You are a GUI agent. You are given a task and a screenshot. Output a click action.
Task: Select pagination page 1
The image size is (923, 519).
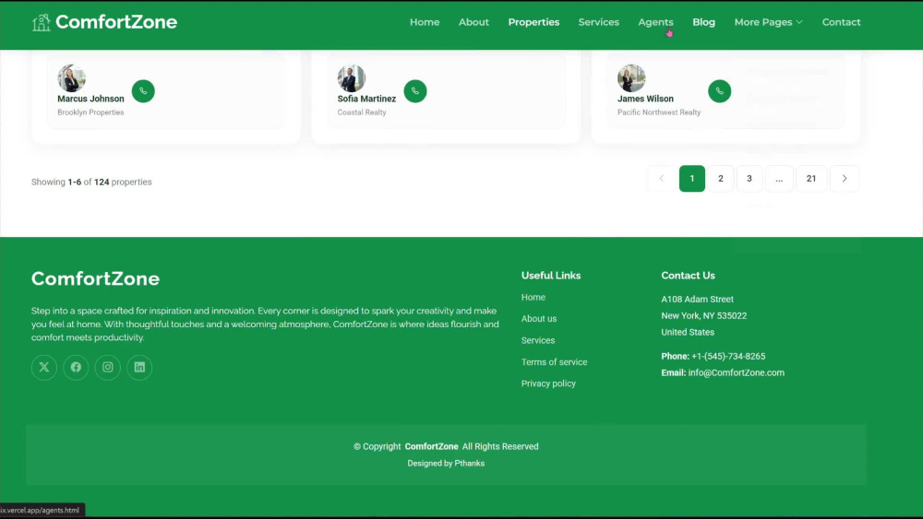[x=692, y=179]
